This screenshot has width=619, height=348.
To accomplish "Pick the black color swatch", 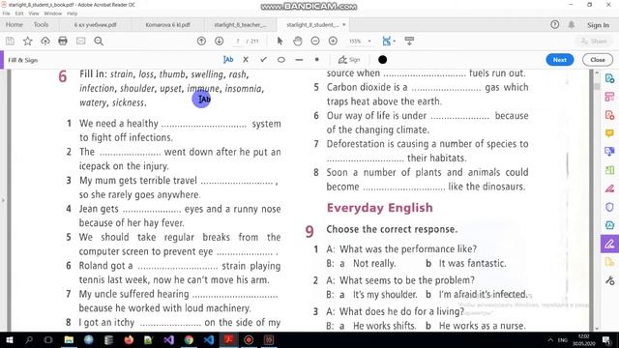I will (x=382, y=60).
